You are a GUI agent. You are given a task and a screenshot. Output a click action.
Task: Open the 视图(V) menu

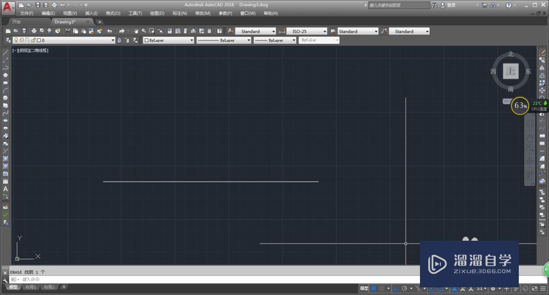pyautogui.click(x=70, y=13)
